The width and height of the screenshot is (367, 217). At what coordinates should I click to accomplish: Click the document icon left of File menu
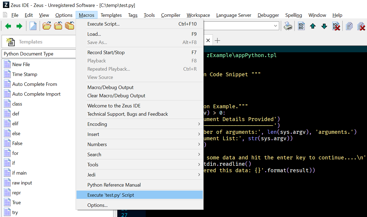tap(5, 15)
